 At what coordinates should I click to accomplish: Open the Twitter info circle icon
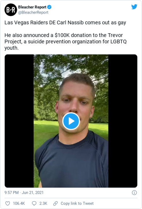(x=134, y=193)
